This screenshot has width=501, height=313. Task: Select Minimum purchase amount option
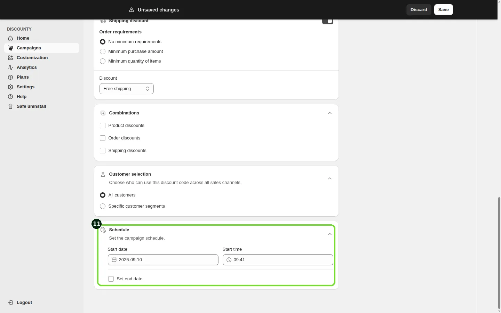click(103, 51)
